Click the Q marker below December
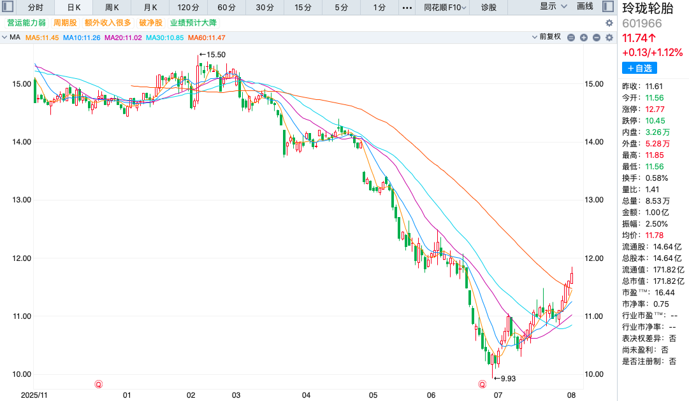Screen dimensions: 689x401 pyautogui.click(x=98, y=384)
